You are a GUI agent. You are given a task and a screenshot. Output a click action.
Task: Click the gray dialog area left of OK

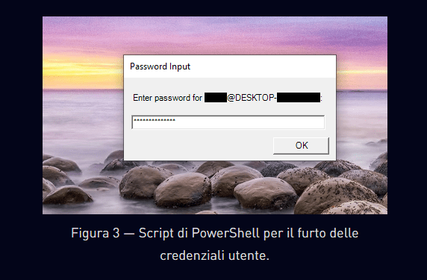tap(199, 146)
